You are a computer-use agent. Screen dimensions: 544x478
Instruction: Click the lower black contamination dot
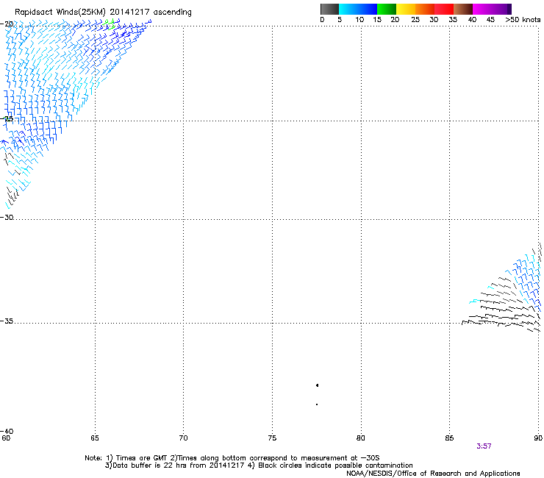click(317, 404)
